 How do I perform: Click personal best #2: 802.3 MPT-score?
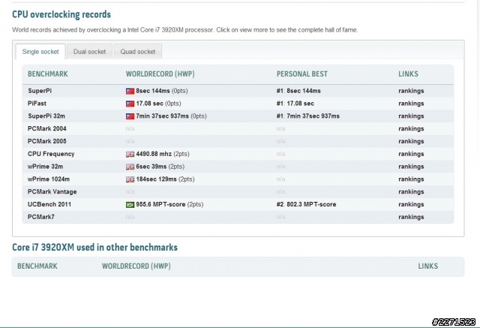pos(306,204)
